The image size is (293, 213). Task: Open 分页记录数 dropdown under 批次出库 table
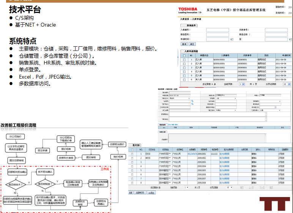(x=230, y=188)
